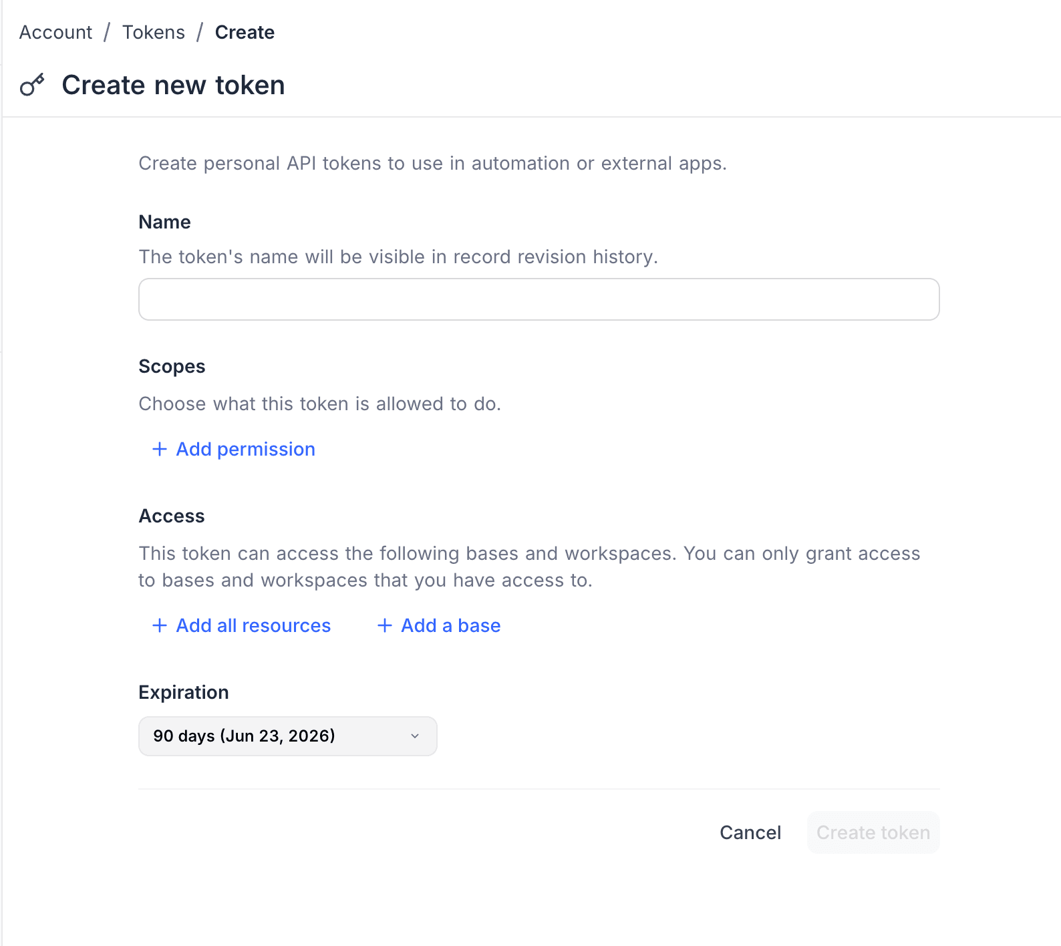Click the key icon beside Create new token
The width and height of the screenshot is (1061, 946).
(x=32, y=86)
